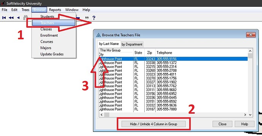Open the Edit menu
262x136 pixels.
tap(14, 10)
